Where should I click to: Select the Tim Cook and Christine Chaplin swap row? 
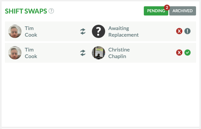[100, 53]
